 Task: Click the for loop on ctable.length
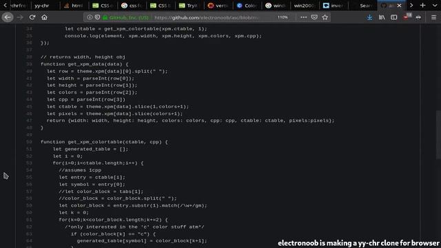98,163
